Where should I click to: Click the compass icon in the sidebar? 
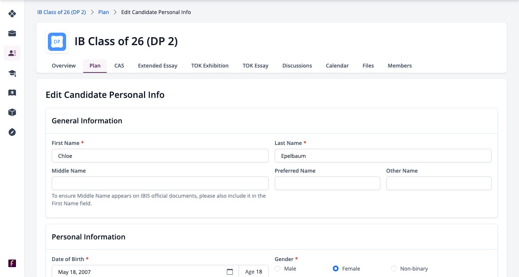coord(12,132)
